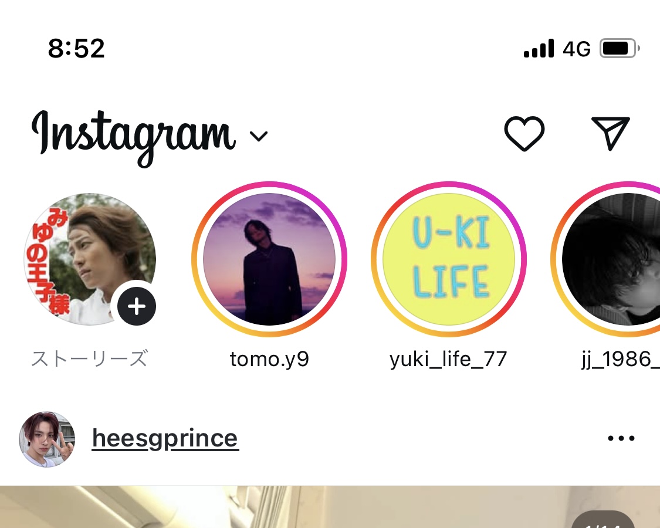View tomo.y9 story avatar

click(x=269, y=259)
